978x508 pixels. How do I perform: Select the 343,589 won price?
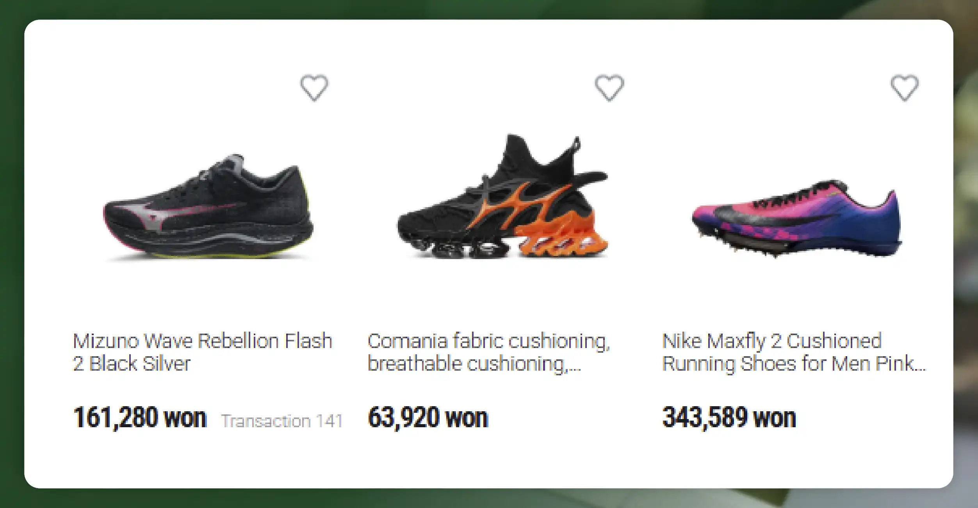point(729,418)
